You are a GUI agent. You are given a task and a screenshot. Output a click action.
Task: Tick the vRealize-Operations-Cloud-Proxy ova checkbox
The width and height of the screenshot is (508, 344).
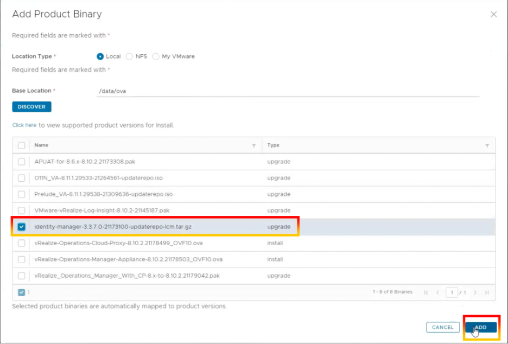(x=22, y=243)
